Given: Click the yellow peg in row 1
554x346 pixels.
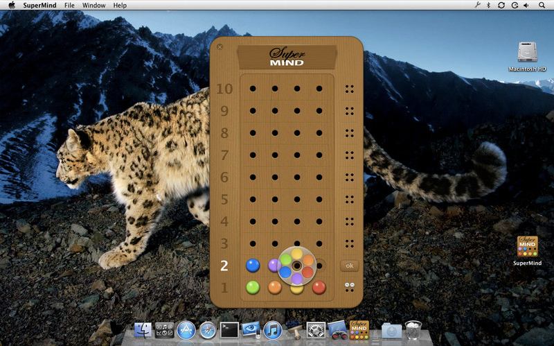Looking at the screenshot, I should tap(297, 290).
